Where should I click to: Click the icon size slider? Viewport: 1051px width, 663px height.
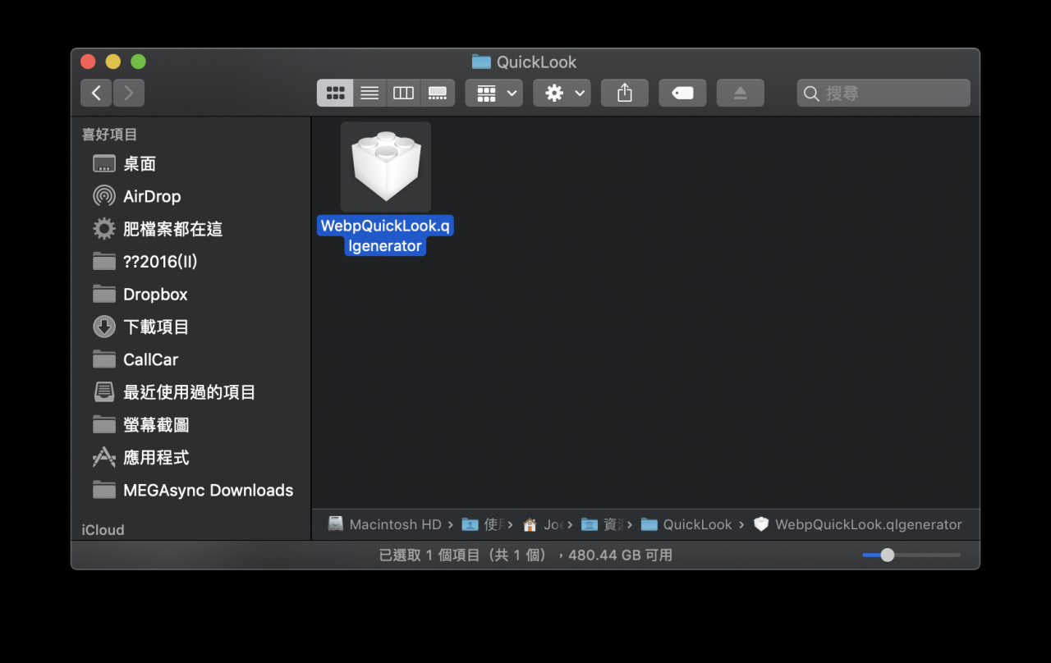pos(911,556)
